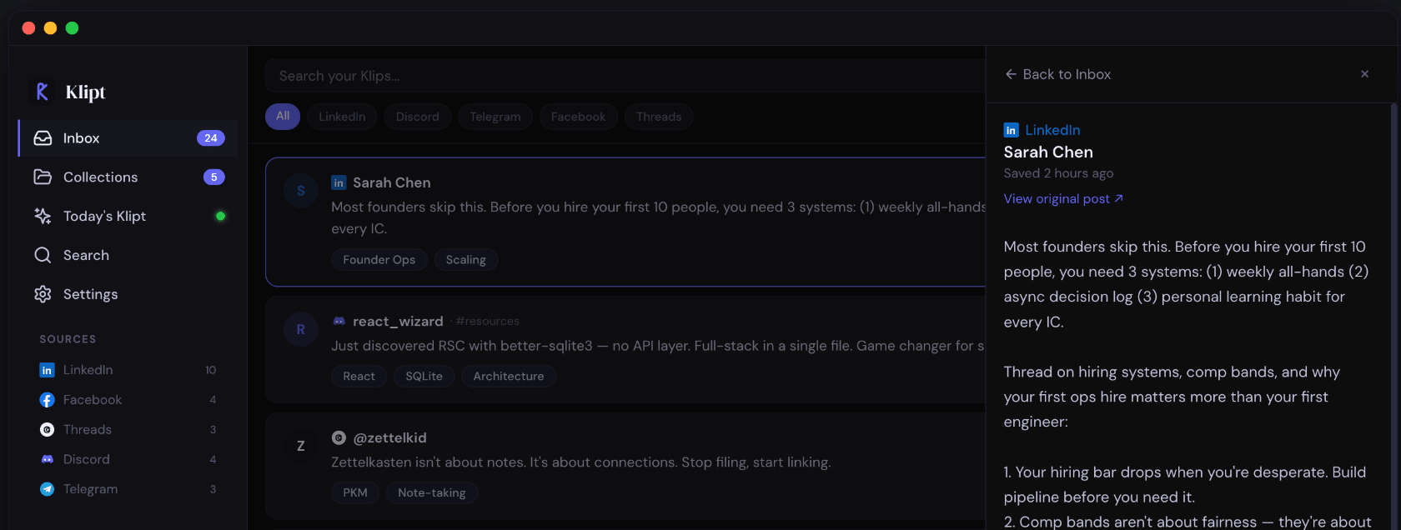The height and width of the screenshot is (530, 1401).
Task: Click the Collections count badge 5
Action: click(x=214, y=177)
